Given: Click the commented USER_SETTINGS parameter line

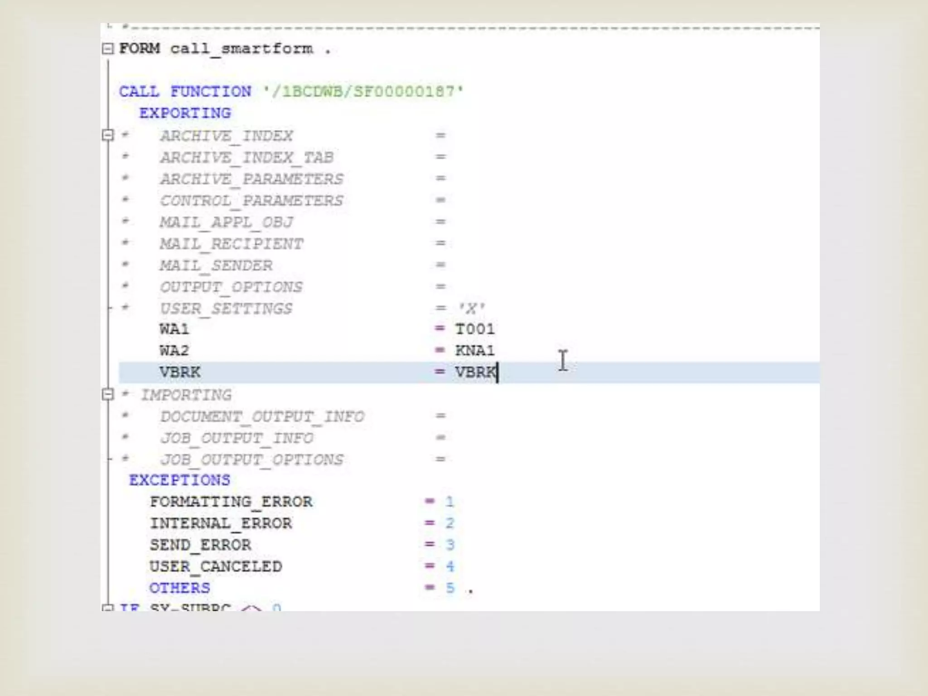Looking at the screenshot, I should click(x=226, y=309).
